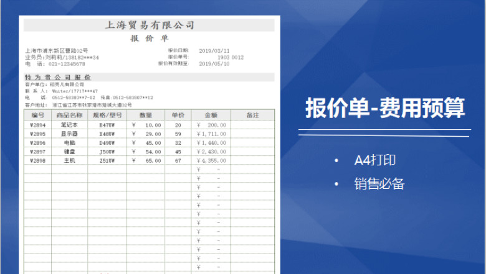The width and height of the screenshot is (486, 274).
Task: Select model cell Z51U#
Action: click(x=107, y=161)
